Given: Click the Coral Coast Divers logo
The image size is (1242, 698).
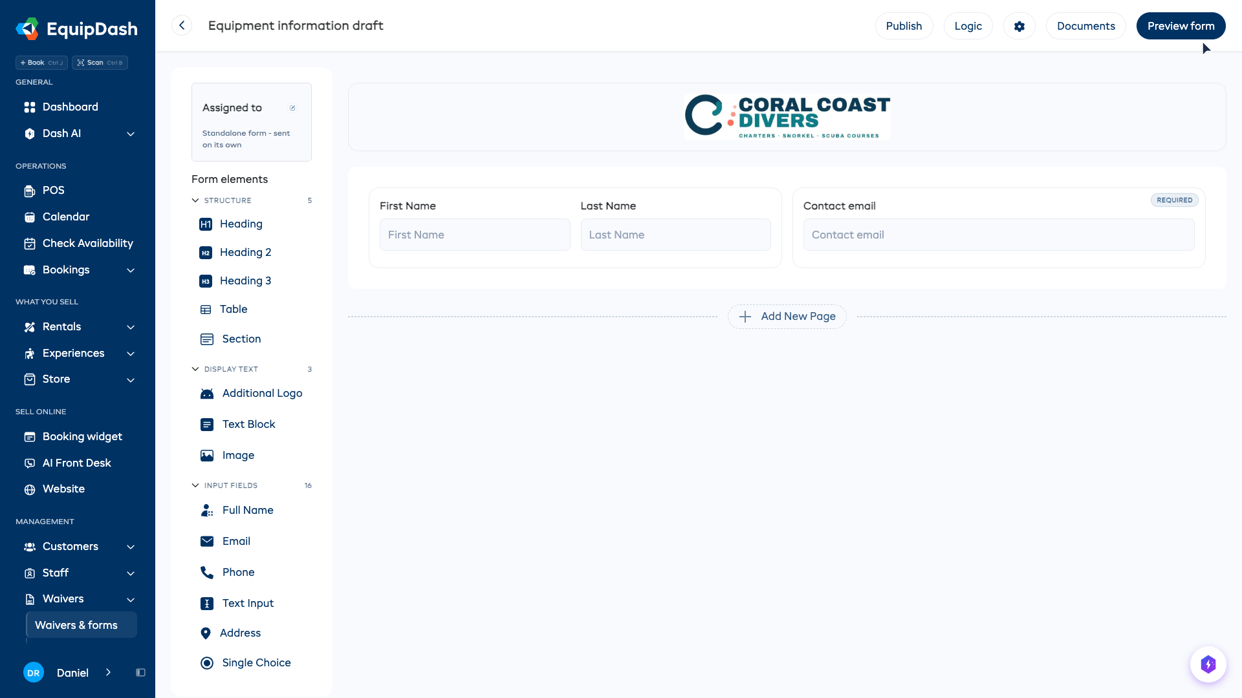Looking at the screenshot, I should point(787,117).
